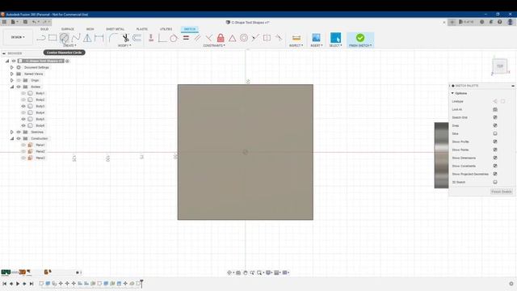Apply the Tangent constraint
This screenshot has height=291, width=517.
click(x=174, y=38)
